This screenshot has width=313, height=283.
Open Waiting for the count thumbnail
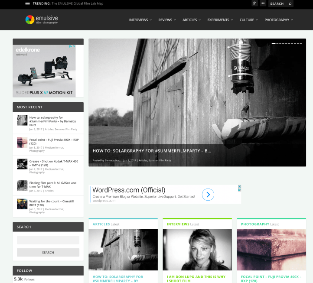coord(22,204)
